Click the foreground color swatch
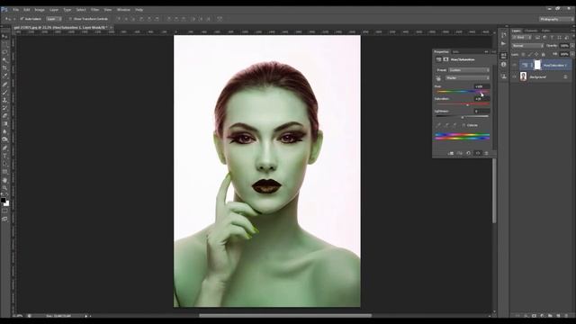The width and height of the screenshot is (576, 324). [4, 201]
